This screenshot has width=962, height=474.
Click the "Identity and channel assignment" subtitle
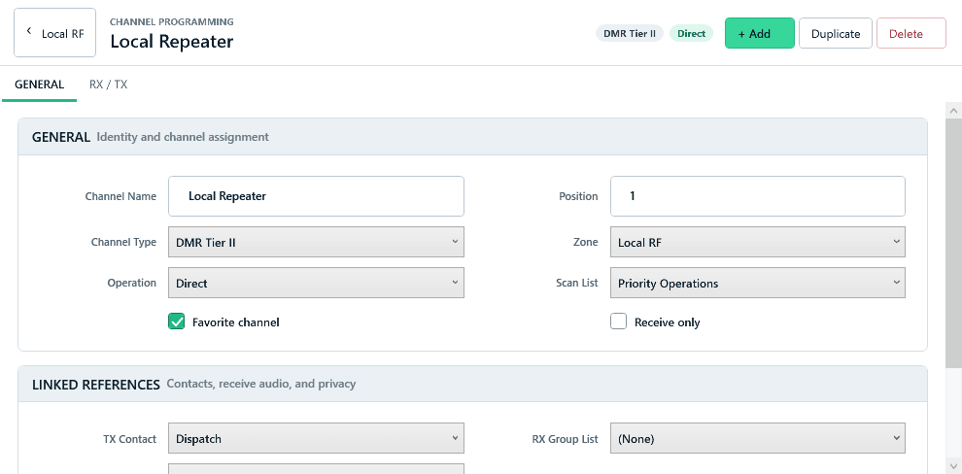tap(183, 137)
